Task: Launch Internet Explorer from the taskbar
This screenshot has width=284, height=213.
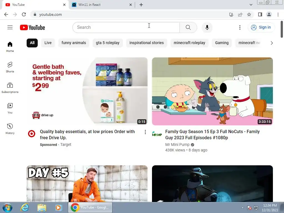Action: coord(25,207)
